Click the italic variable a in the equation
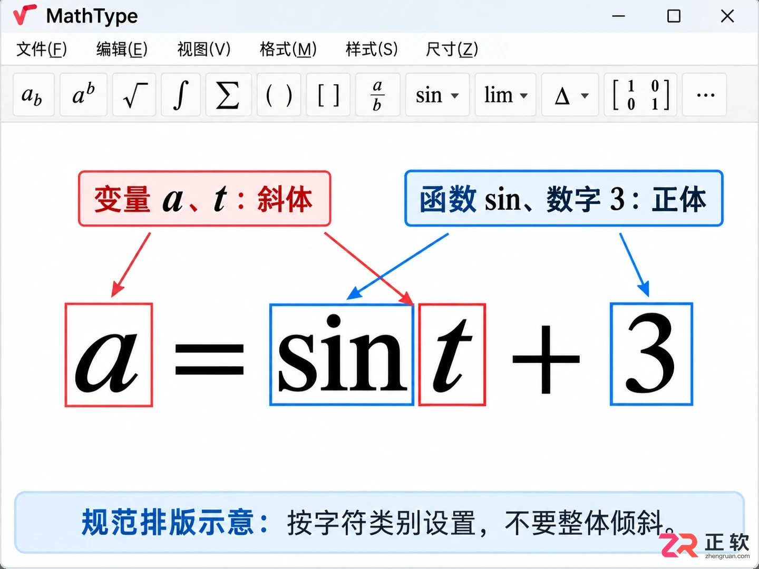 [109, 355]
